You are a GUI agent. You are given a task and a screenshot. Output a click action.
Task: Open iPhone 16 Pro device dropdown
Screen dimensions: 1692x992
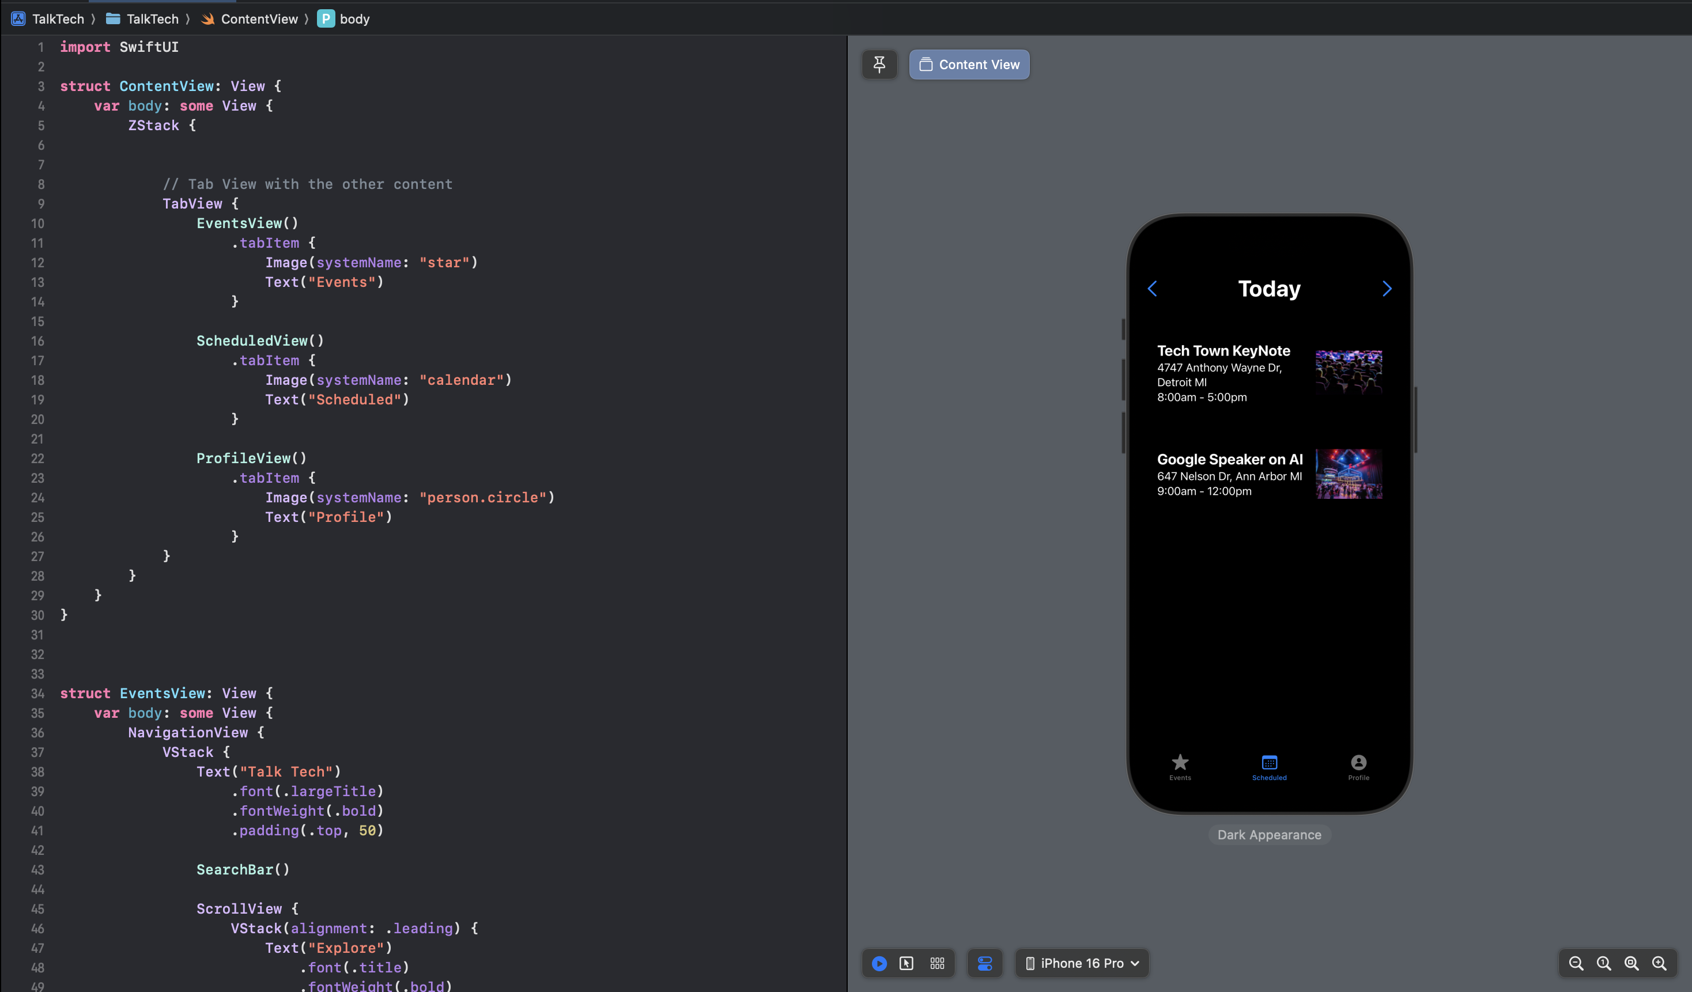(x=1082, y=963)
